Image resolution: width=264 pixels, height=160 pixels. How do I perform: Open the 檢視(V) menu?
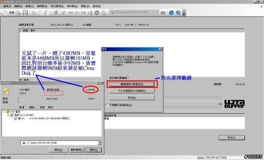[29, 6]
